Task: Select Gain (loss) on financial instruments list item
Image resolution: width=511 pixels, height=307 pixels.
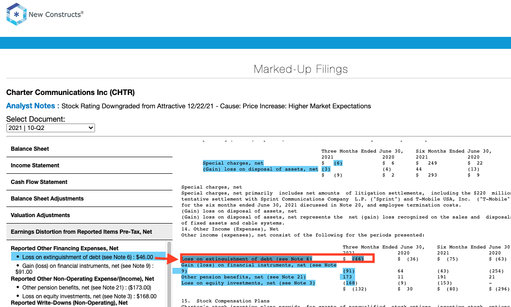Action: (x=85, y=269)
